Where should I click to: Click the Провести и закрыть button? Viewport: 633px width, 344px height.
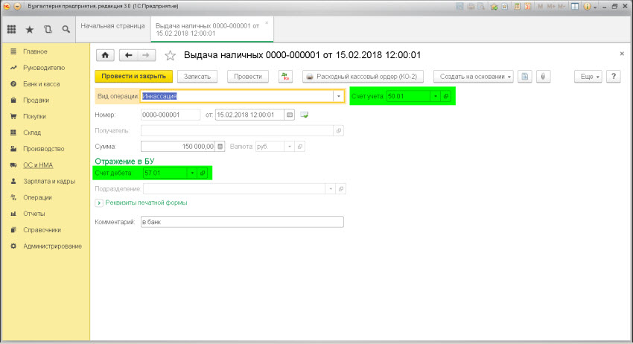(x=134, y=76)
